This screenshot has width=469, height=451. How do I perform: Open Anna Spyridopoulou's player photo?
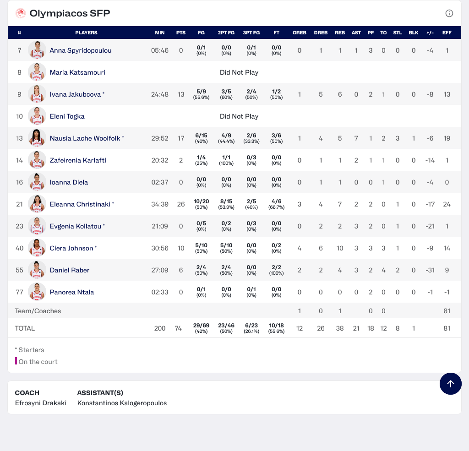point(37,50)
